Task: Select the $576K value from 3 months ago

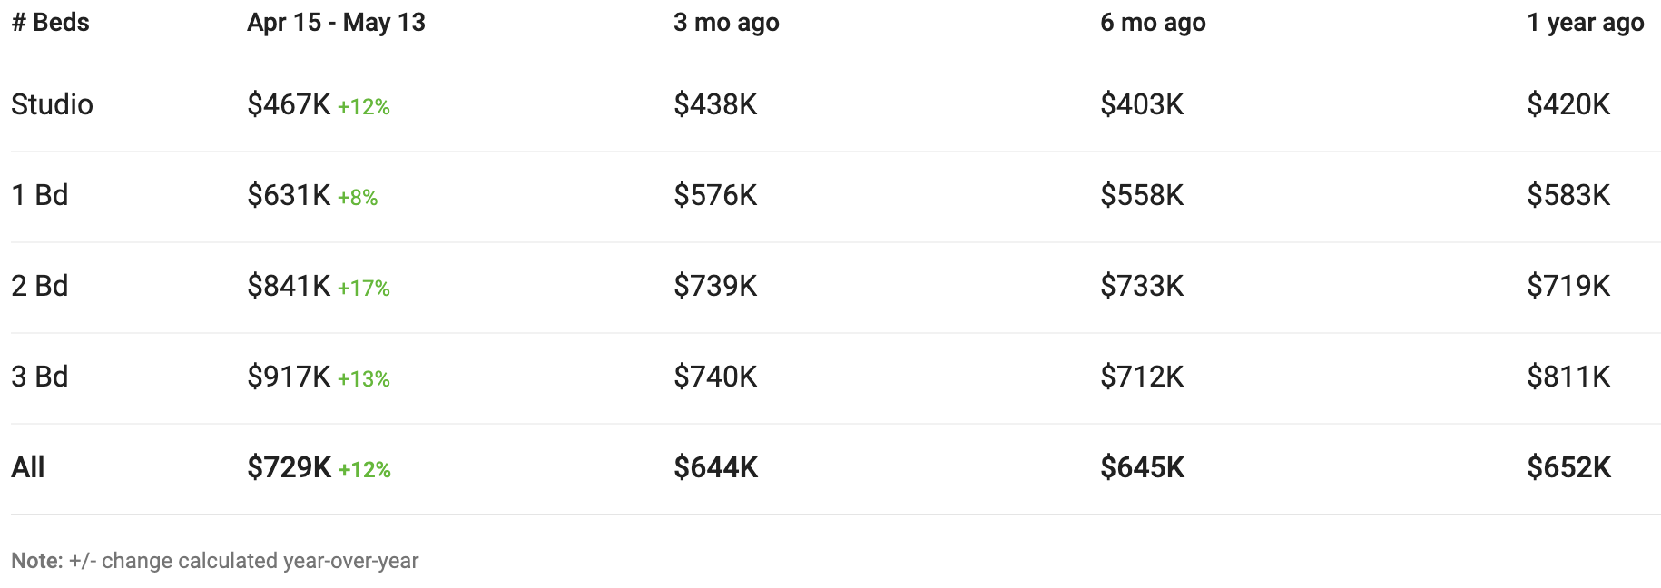Action: coord(715,195)
